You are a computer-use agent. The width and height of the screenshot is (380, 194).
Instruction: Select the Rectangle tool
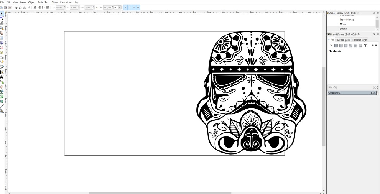click(2, 38)
